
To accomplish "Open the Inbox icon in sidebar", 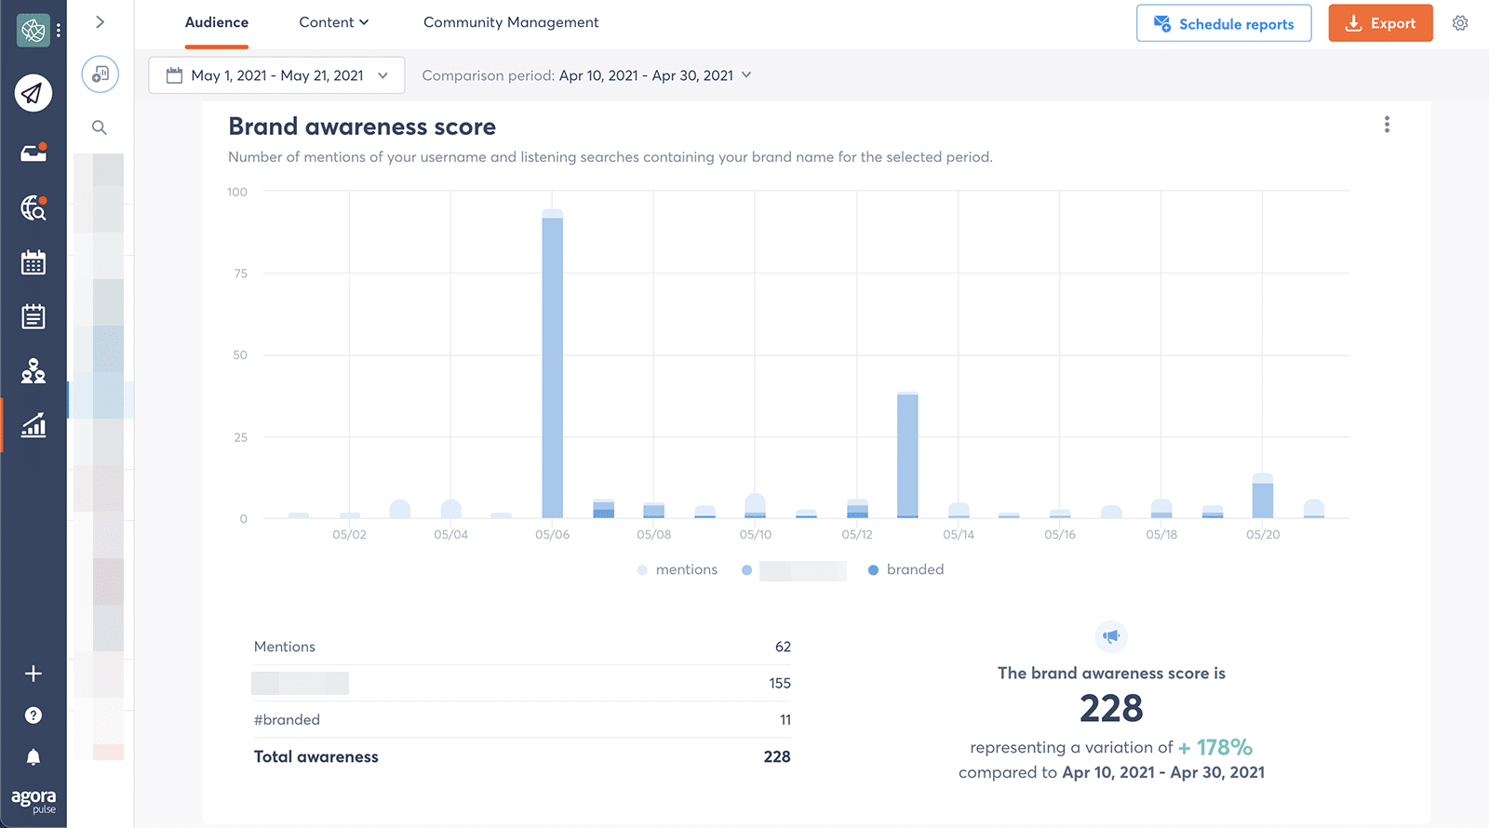I will point(34,154).
